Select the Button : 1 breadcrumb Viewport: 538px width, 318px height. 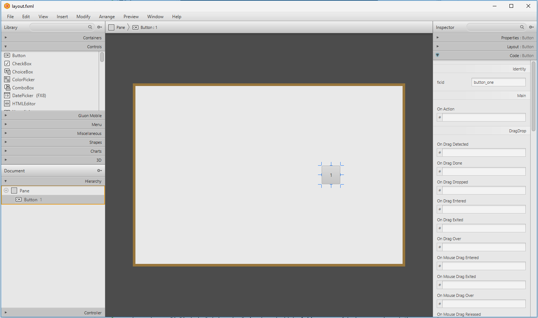(149, 27)
